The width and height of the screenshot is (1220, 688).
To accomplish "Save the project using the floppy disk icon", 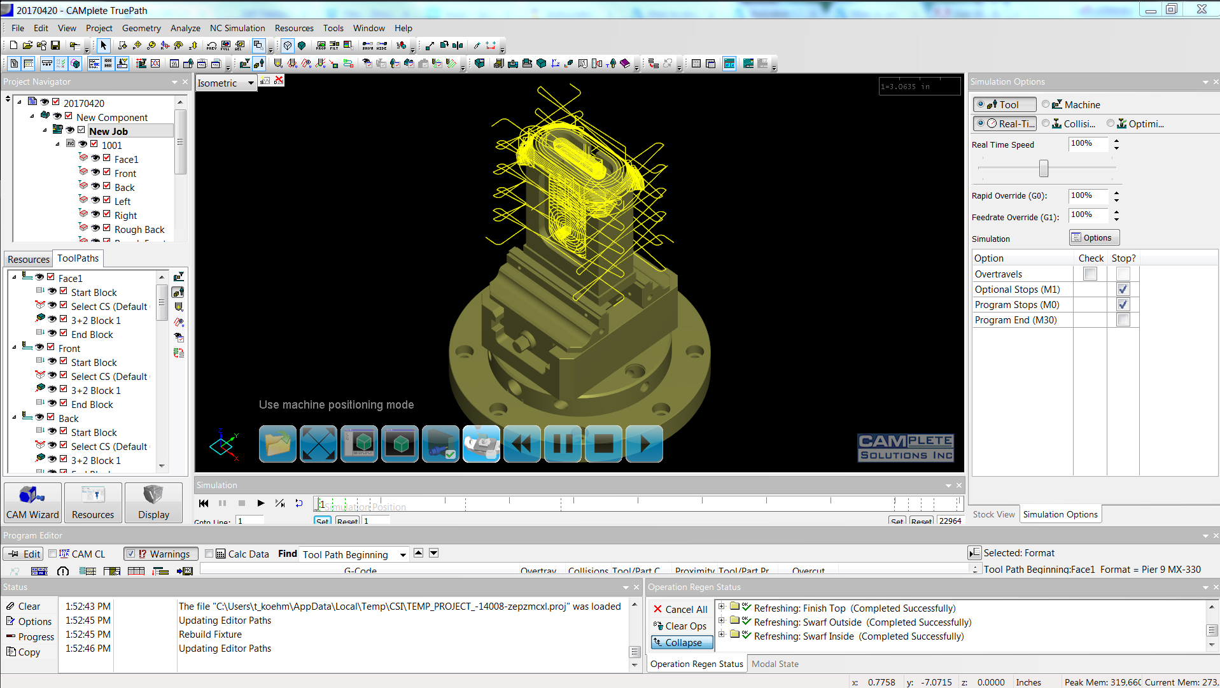I will click(x=55, y=45).
